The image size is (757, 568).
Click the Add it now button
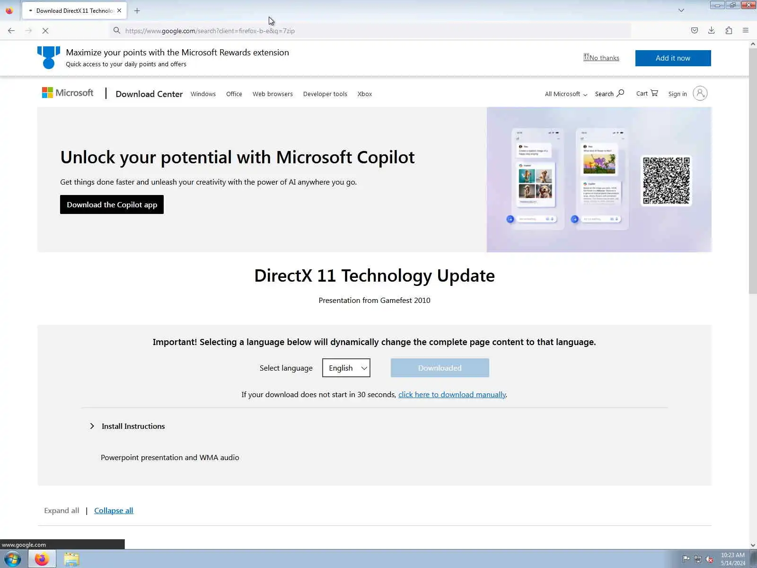click(x=673, y=58)
